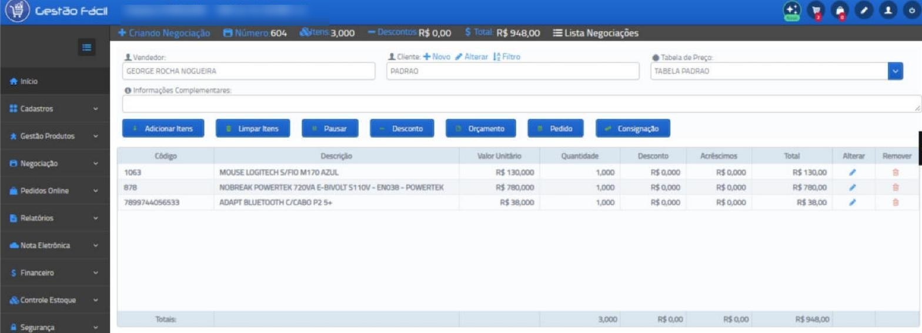Expand the Nota Eletrônica menu
This screenshot has width=922, height=333.
55,245
